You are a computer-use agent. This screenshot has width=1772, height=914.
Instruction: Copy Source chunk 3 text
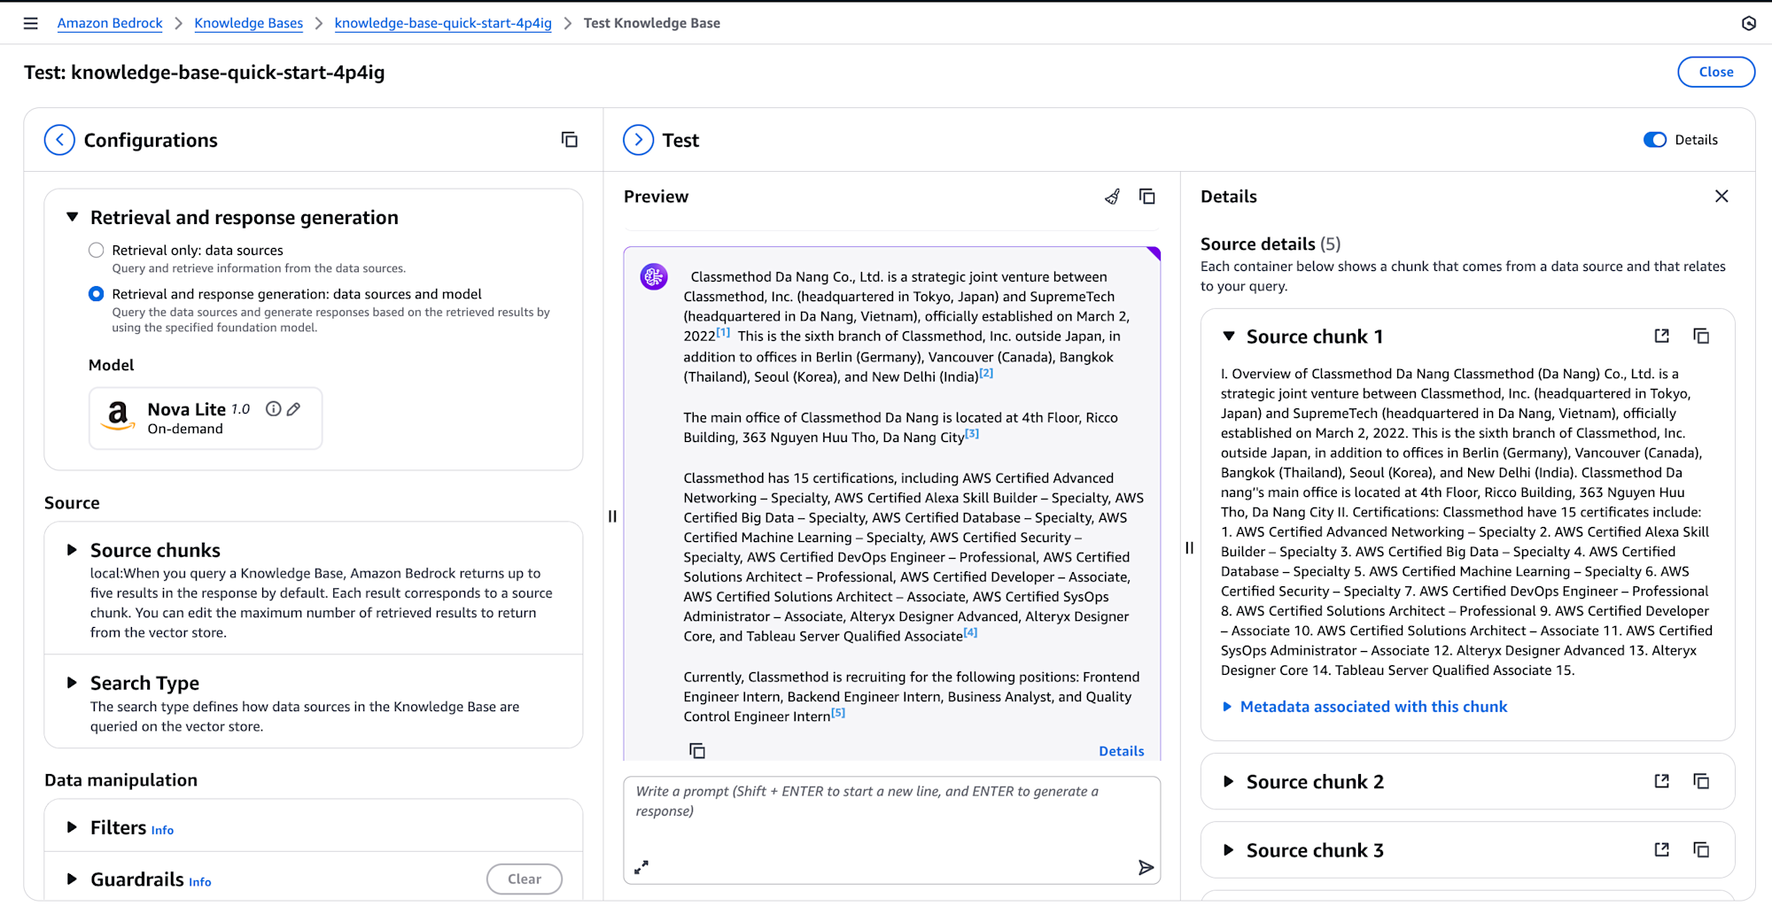pos(1701,849)
